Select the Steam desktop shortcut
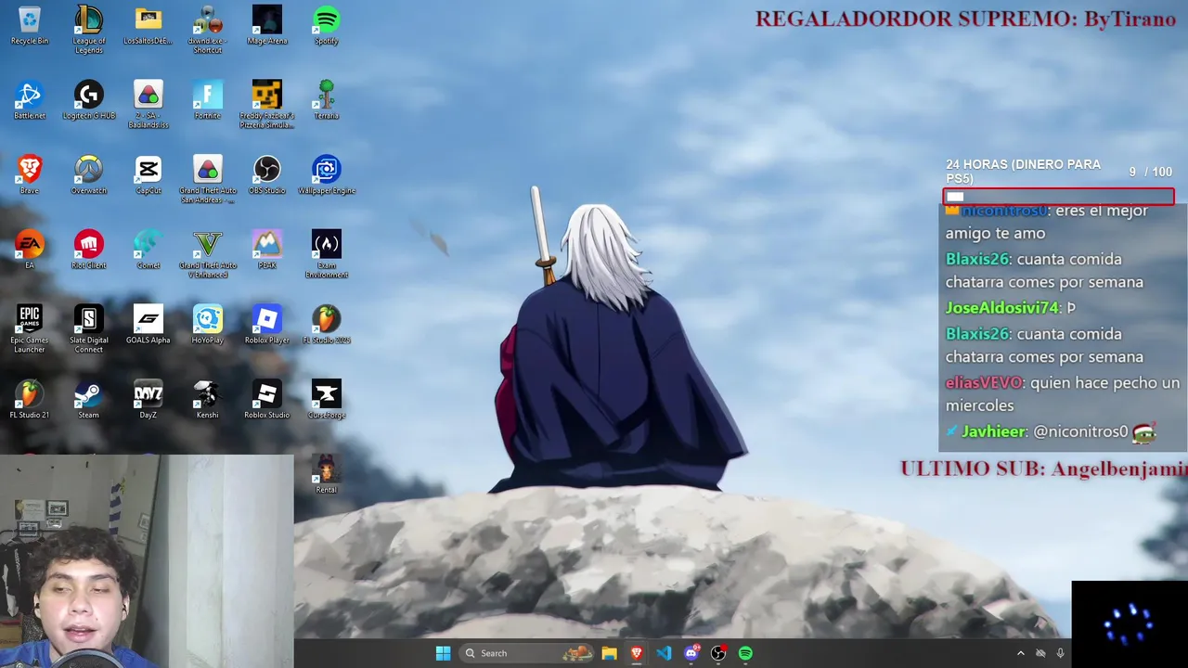 (x=89, y=400)
